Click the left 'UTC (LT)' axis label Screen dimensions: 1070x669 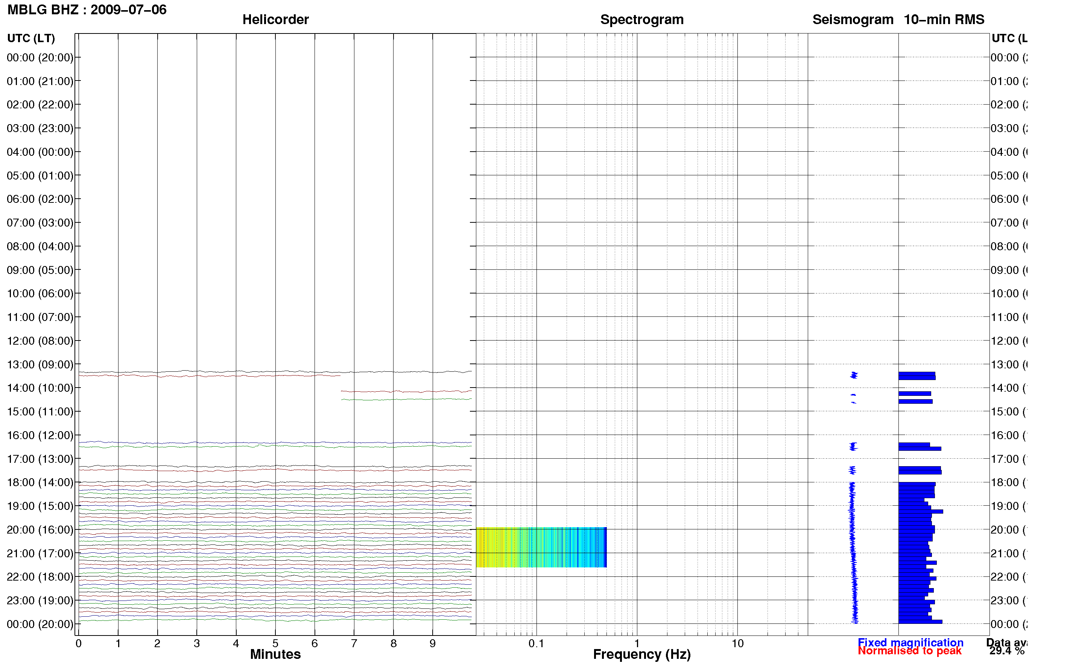point(31,38)
